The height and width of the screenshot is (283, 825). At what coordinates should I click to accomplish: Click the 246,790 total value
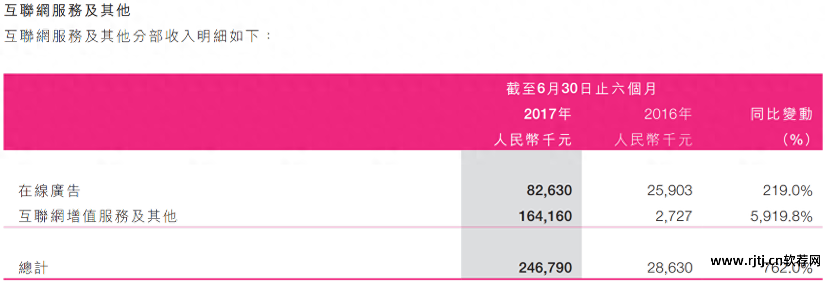pyautogui.click(x=545, y=267)
